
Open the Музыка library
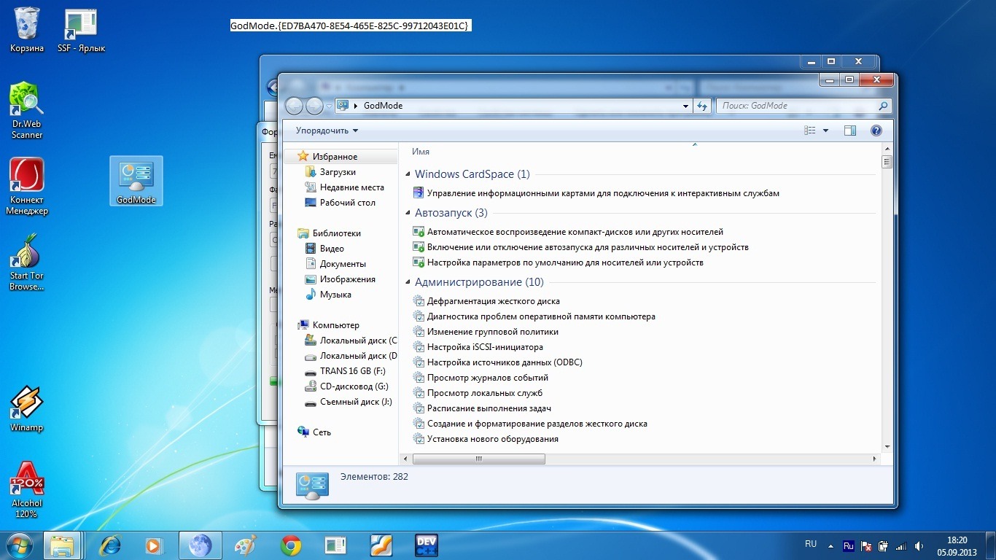[x=335, y=295]
